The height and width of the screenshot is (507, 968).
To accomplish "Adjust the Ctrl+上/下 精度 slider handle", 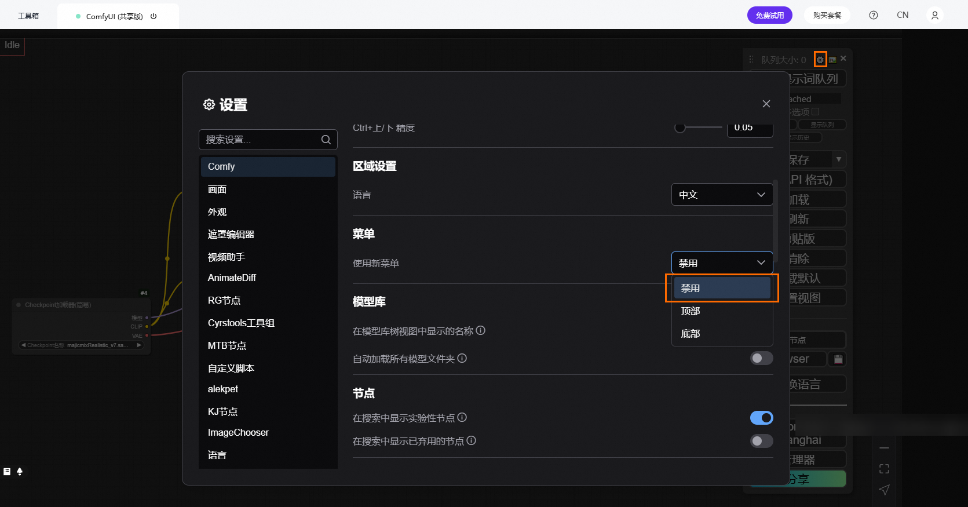I will (680, 127).
